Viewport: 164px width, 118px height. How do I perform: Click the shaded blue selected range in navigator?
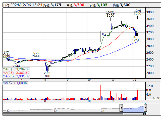[x=133, y=109]
